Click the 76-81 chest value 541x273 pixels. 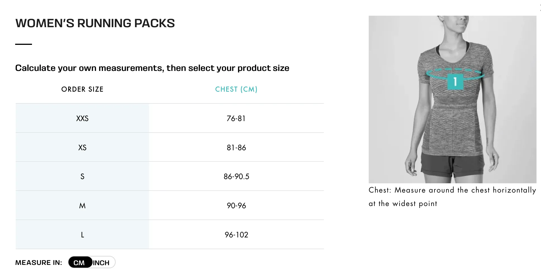coord(236,119)
